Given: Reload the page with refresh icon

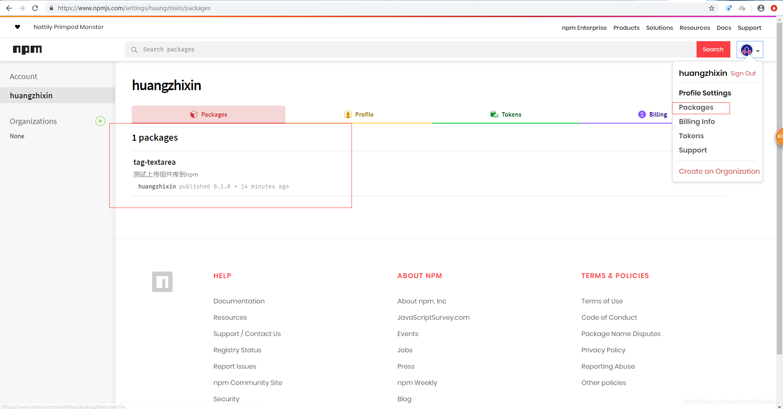Looking at the screenshot, I should (x=35, y=8).
